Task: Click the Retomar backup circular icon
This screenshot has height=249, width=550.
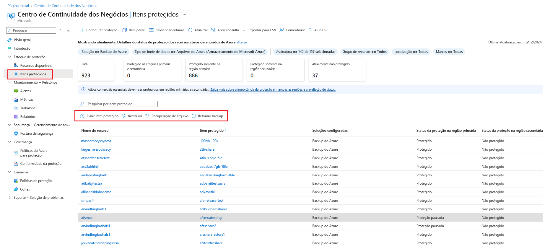Action: click(x=194, y=116)
